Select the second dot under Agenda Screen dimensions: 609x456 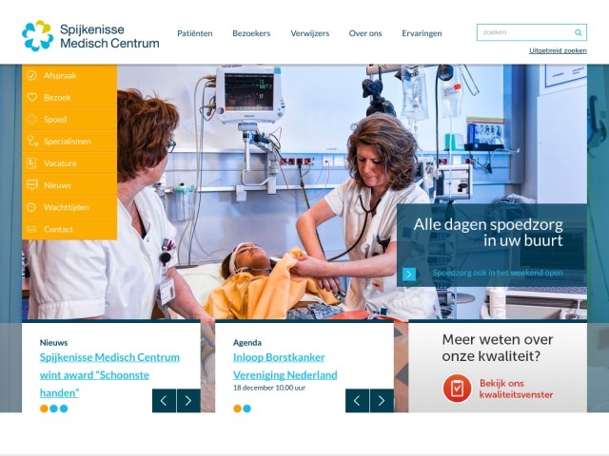(x=247, y=408)
